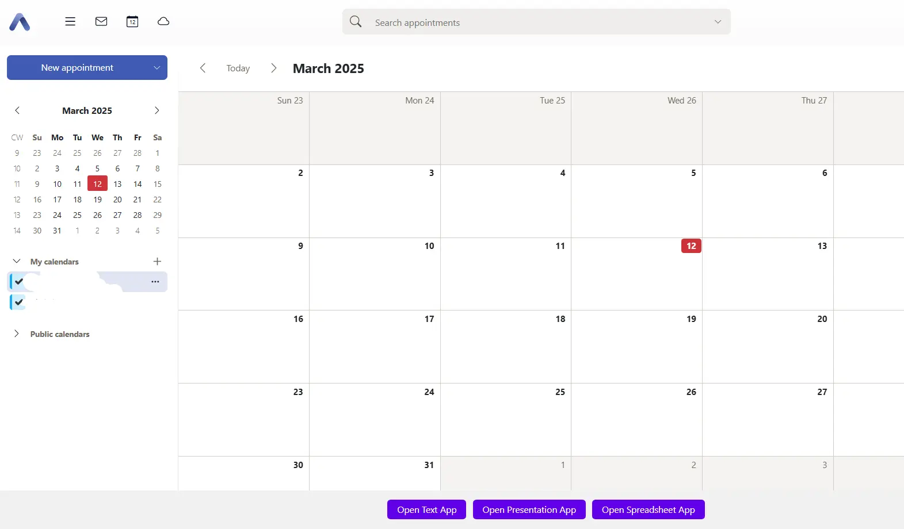Click the Search appointments field
This screenshot has height=529, width=904.
point(535,22)
